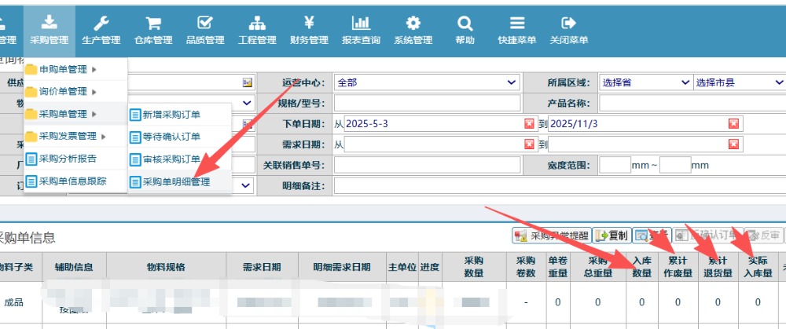Screen dimensions: 786x329
Task: Click the 采购异常提醒 button
Action: pos(550,235)
